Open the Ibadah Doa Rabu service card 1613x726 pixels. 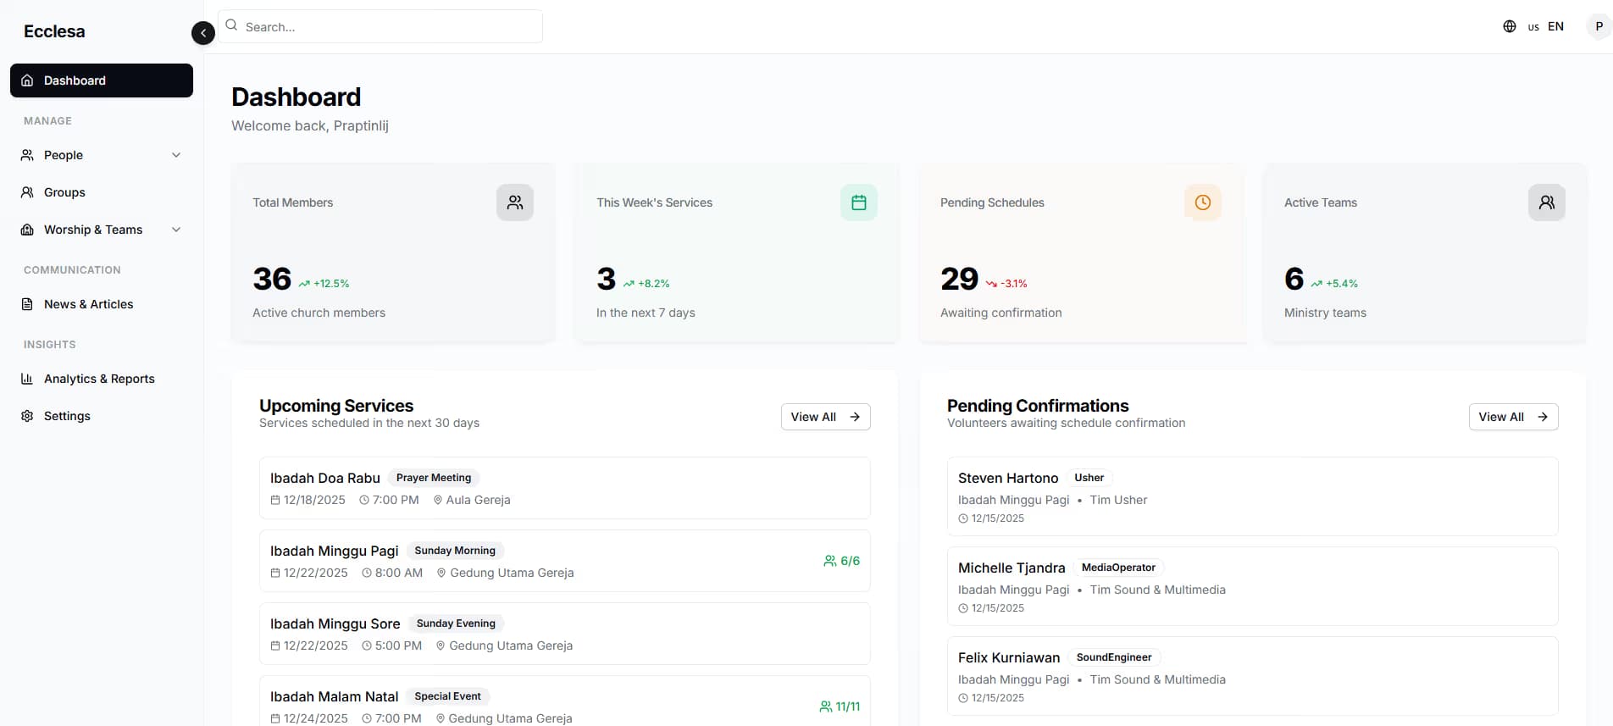pos(565,488)
